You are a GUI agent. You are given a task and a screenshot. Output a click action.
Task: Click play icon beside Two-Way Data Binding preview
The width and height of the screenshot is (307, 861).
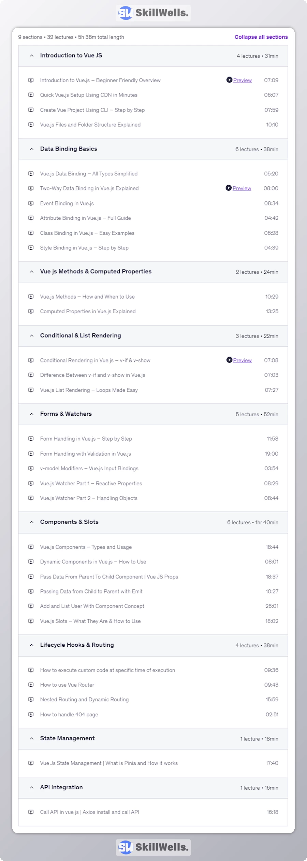(229, 188)
